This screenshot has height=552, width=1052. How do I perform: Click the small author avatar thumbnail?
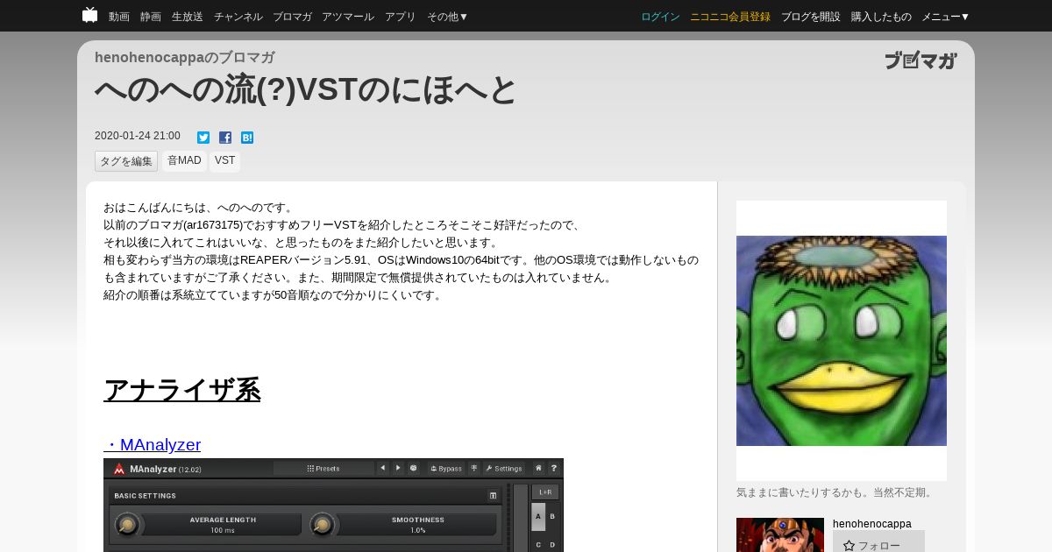[x=780, y=534]
